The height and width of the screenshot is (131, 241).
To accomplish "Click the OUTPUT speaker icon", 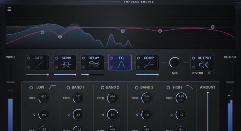I will click(x=204, y=65).
